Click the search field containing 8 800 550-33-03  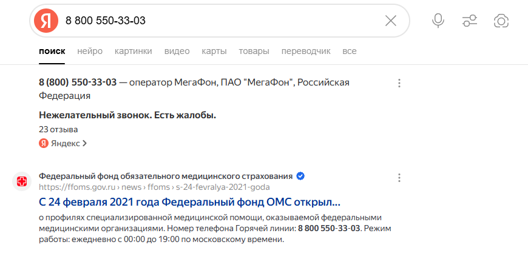click(x=220, y=21)
